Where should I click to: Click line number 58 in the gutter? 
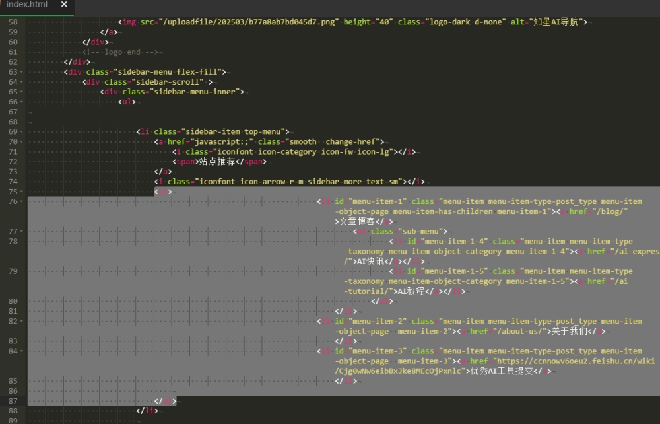(13, 22)
